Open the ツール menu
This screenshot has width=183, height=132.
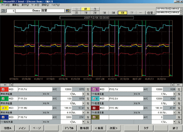coord(35,5)
